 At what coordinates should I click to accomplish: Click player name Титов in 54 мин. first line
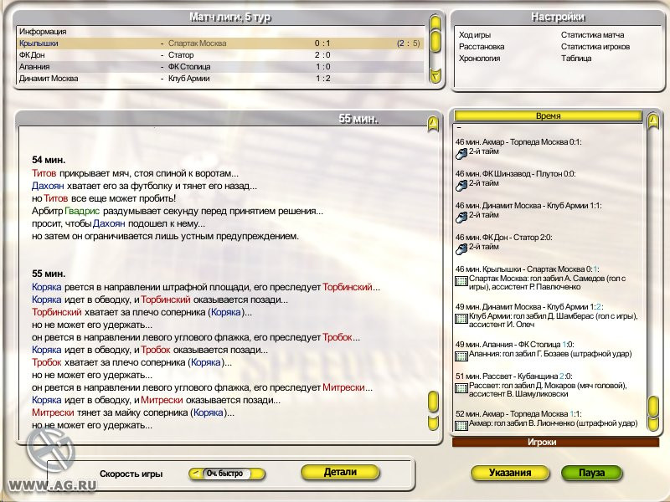pos(44,173)
